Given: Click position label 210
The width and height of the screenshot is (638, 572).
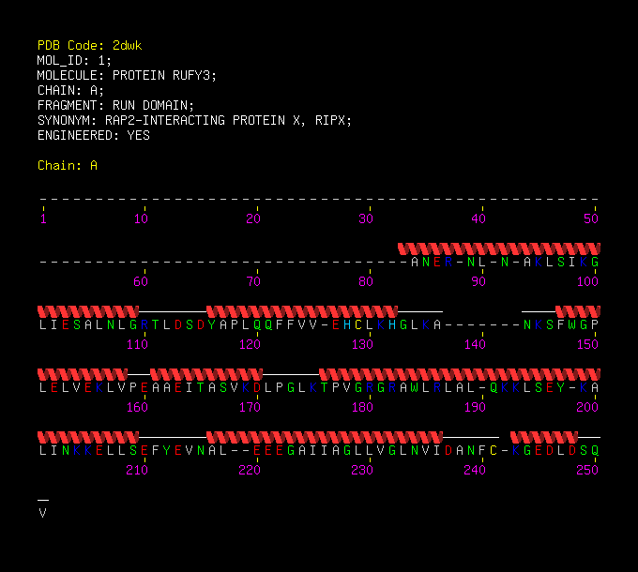Looking at the screenshot, I should pyautogui.click(x=137, y=470).
